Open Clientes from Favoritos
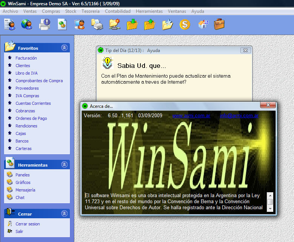Viewport: 294px width, 242px height. (23, 66)
